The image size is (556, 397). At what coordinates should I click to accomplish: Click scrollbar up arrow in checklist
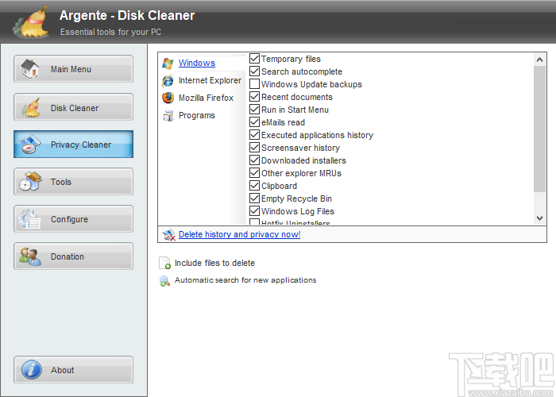(539, 60)
